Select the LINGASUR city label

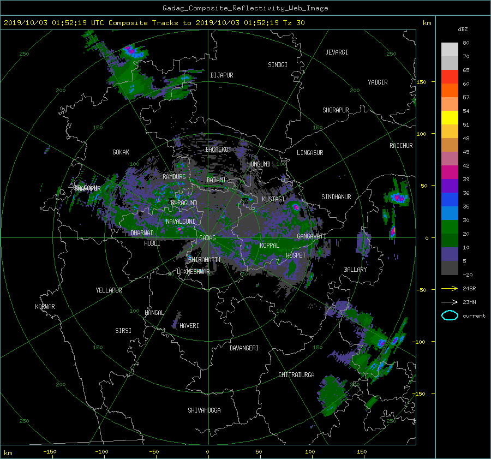click(x=310, y=153)
